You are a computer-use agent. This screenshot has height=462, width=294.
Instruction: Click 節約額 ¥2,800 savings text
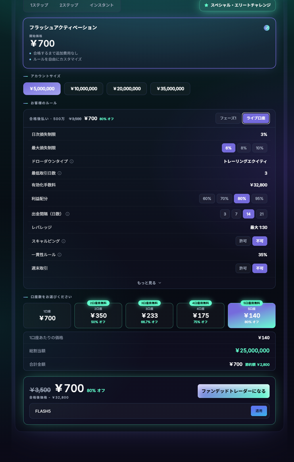click(x=258, y=365)
